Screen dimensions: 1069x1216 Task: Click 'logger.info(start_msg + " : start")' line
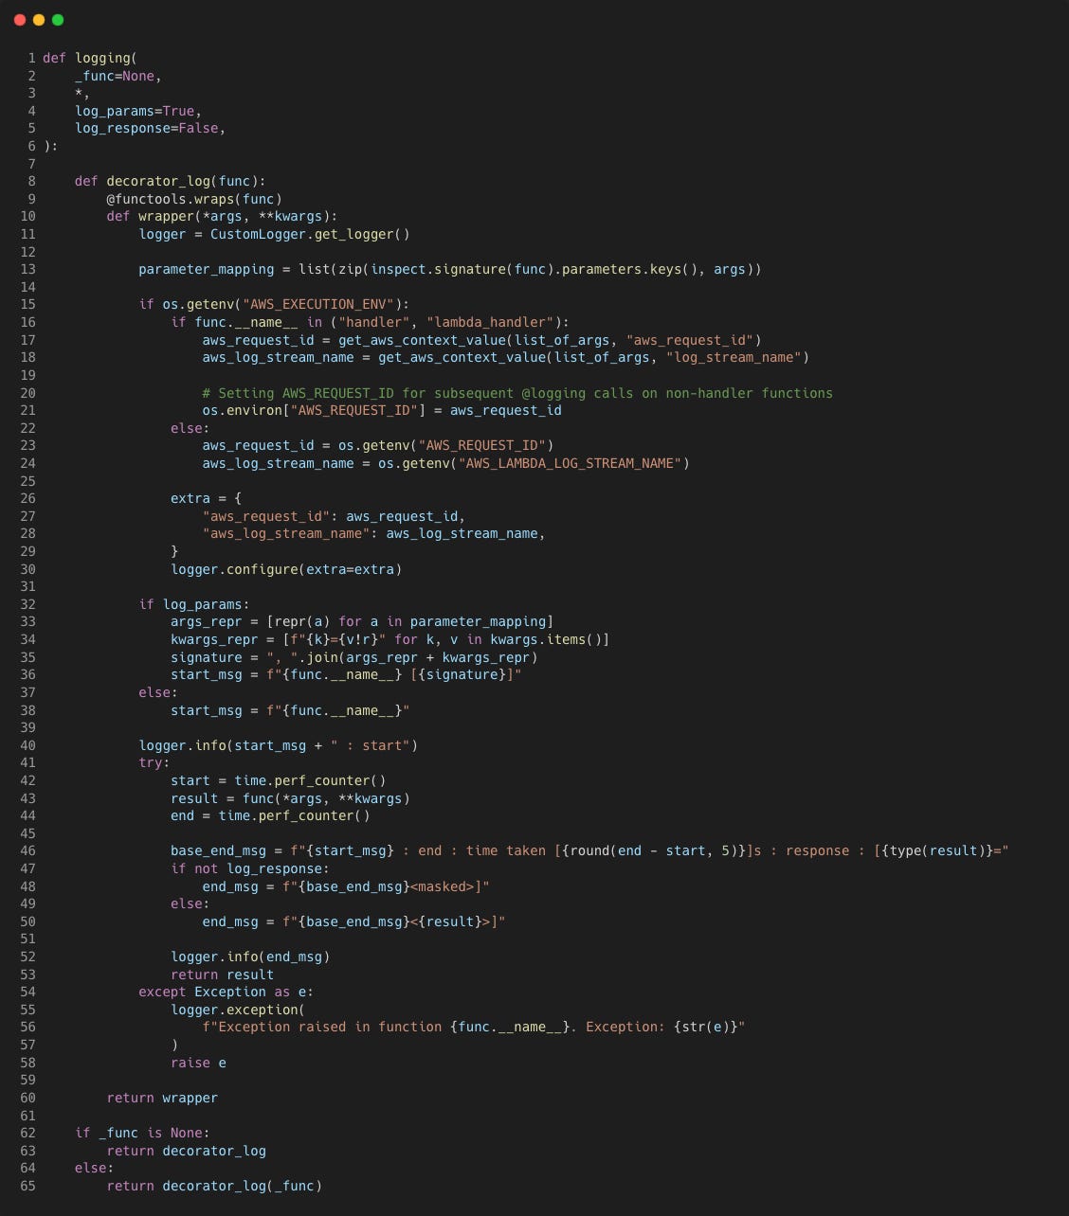[x=278, y=745]
